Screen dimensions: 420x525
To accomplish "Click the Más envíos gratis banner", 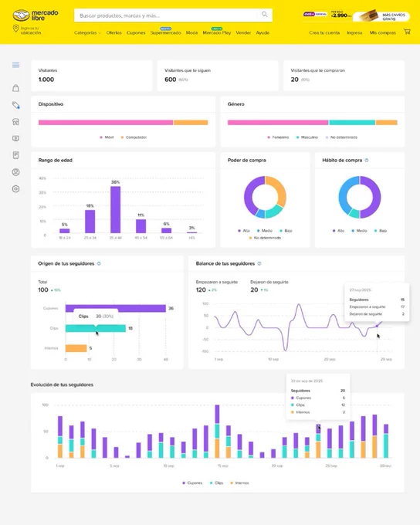I will pos(381,16).
